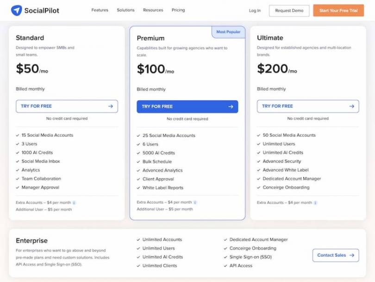Click the Most Popular badge
Image resolution: width=375 pixels, height=282 pixels.
point(229,32)
